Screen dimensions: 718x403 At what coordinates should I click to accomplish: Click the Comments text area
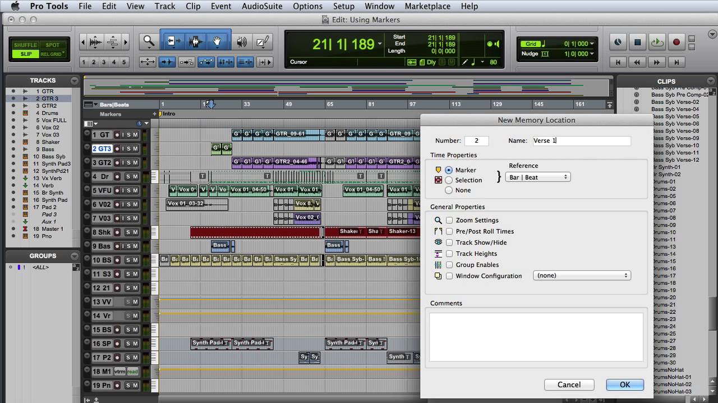click(536, 337)
